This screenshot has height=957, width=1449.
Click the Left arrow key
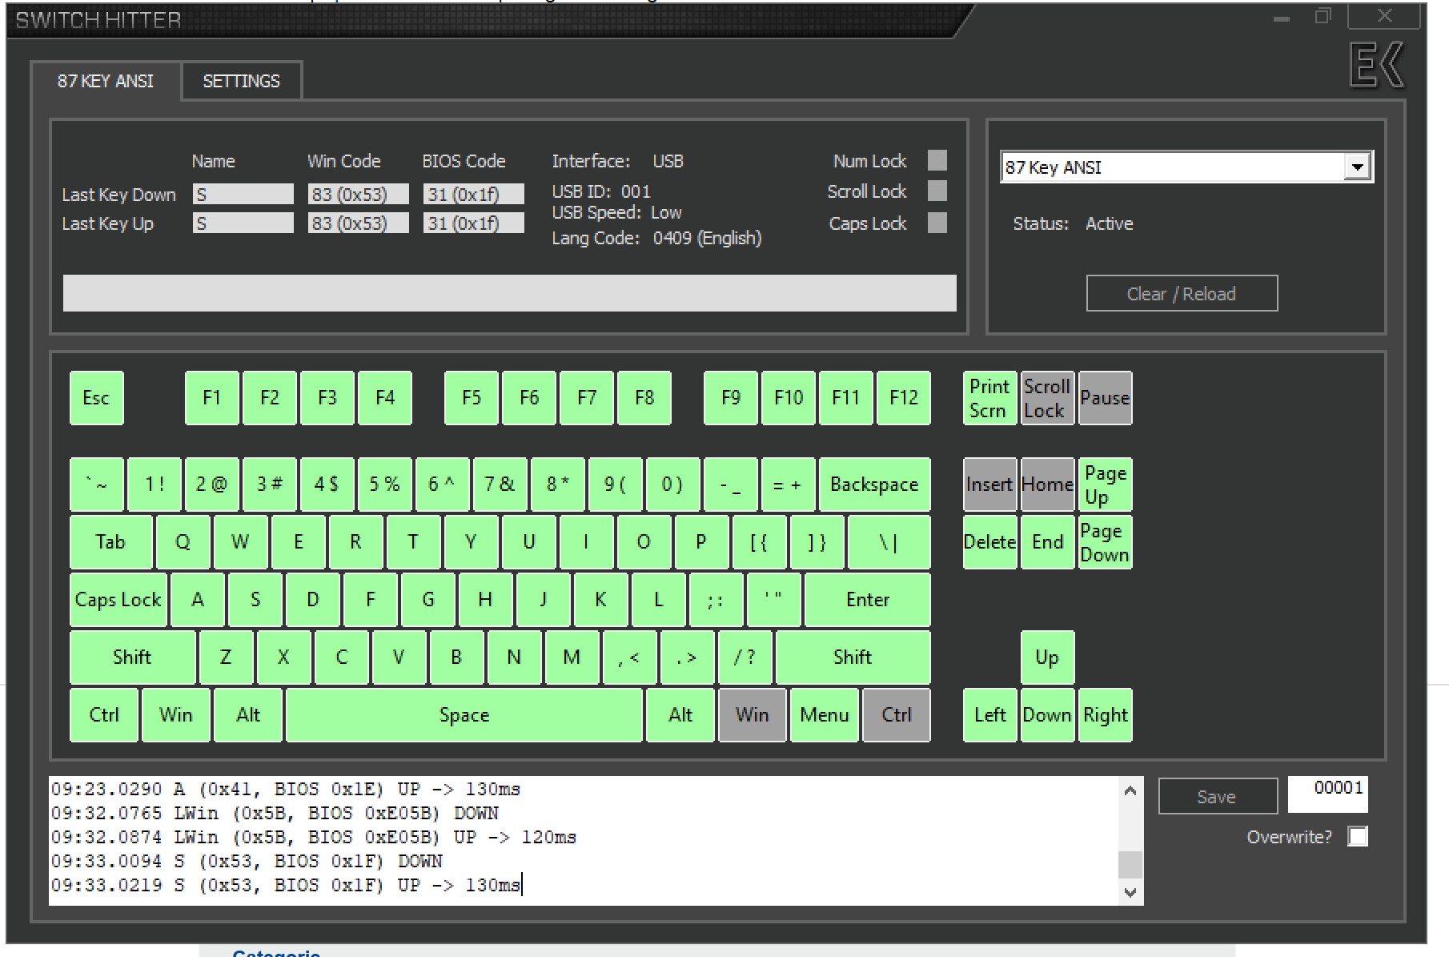tap(990, 715)
